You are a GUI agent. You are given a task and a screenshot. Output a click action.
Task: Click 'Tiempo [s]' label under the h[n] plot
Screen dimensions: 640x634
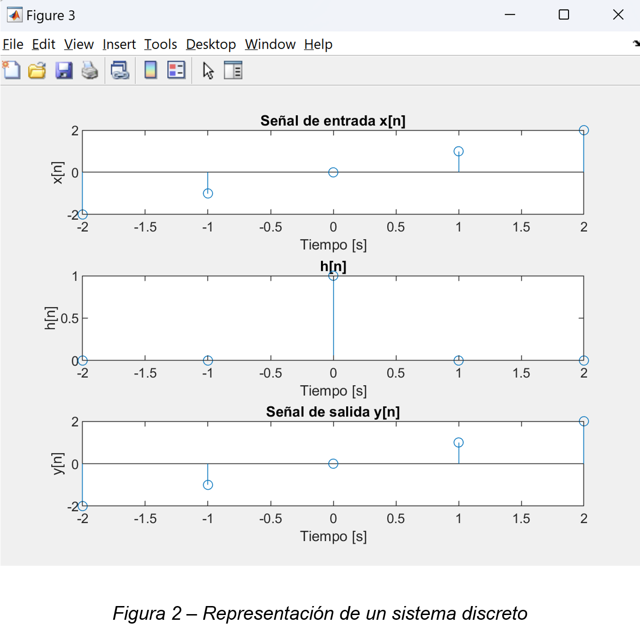coord(333,390)
